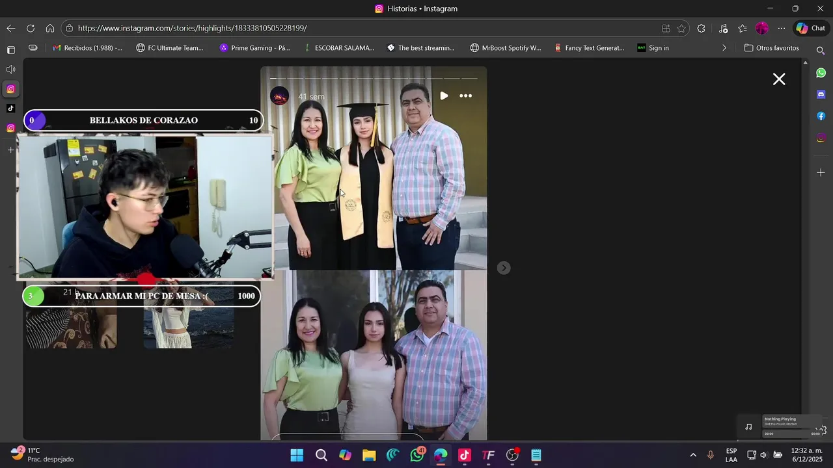Open the favorites list icon
This screenshot has height=468, width=833.
[x=743, y=29]
